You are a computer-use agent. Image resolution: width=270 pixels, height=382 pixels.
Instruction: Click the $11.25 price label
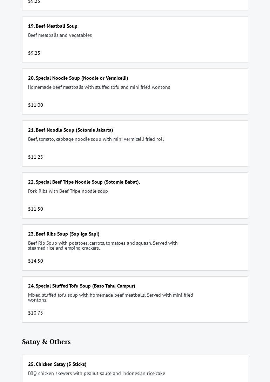pyautogui.click(x=35, y=157)
